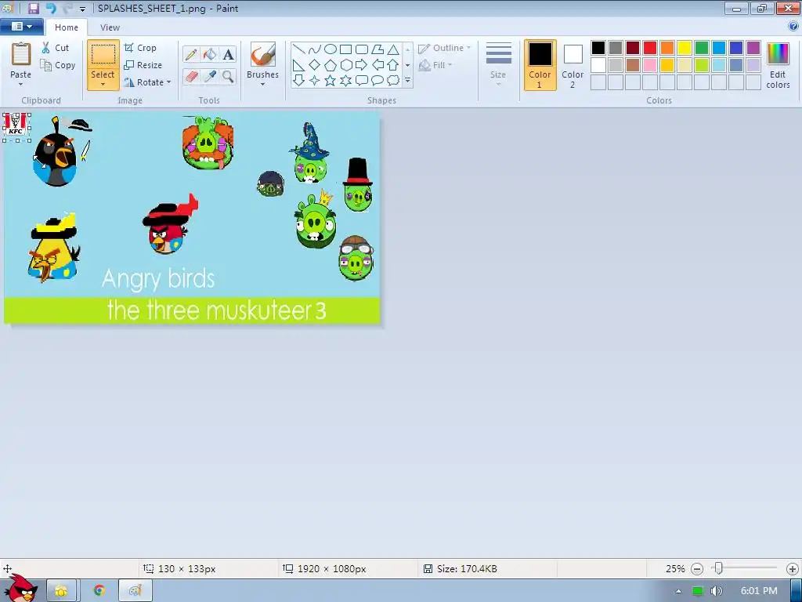Viewport: 802px width, 602px height.
Task: Switch to the Home tab
Action: [x=67, y=27]
